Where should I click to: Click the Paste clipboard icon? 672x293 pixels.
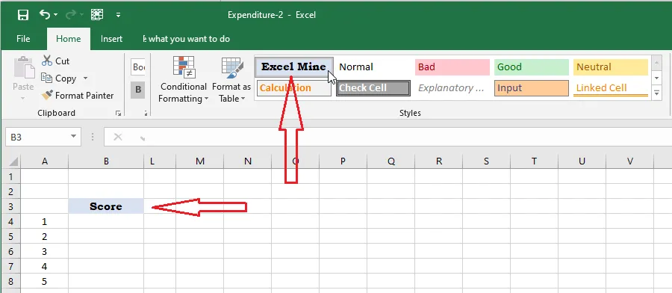point(23,67)
